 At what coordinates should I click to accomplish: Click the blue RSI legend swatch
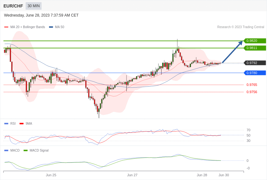click(x=6, y=124)
